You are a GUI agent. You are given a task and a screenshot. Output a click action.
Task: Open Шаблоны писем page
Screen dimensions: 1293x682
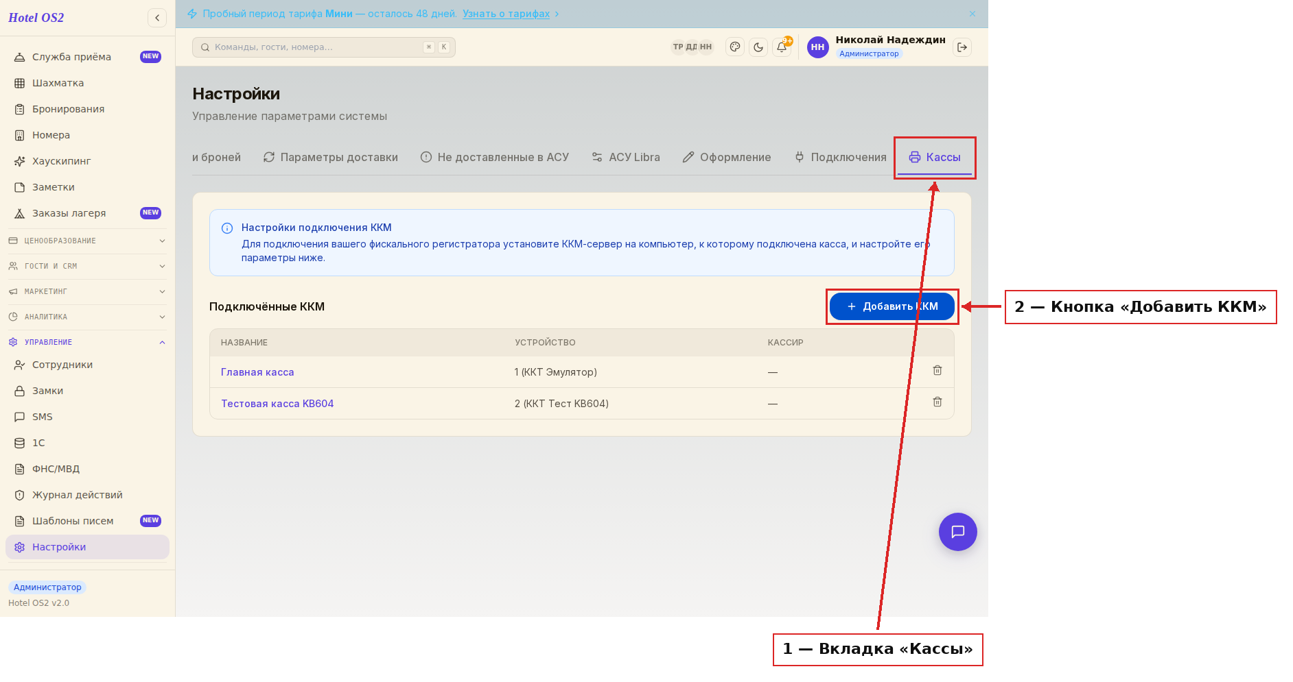[87, 521]
